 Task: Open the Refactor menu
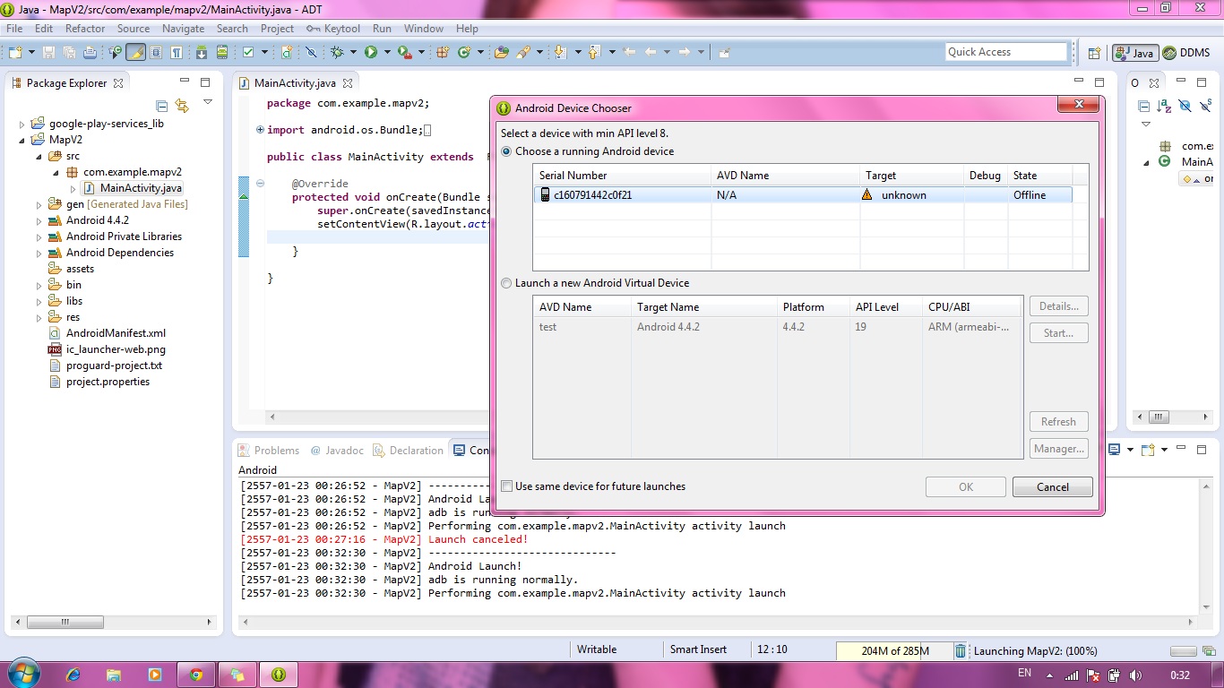(85, 29)
